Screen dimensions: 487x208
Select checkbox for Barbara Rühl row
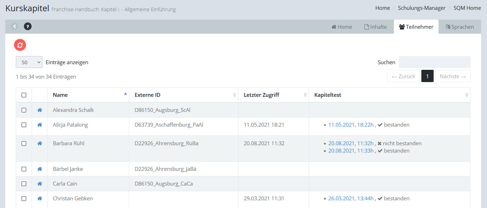(x=24, y=143)
